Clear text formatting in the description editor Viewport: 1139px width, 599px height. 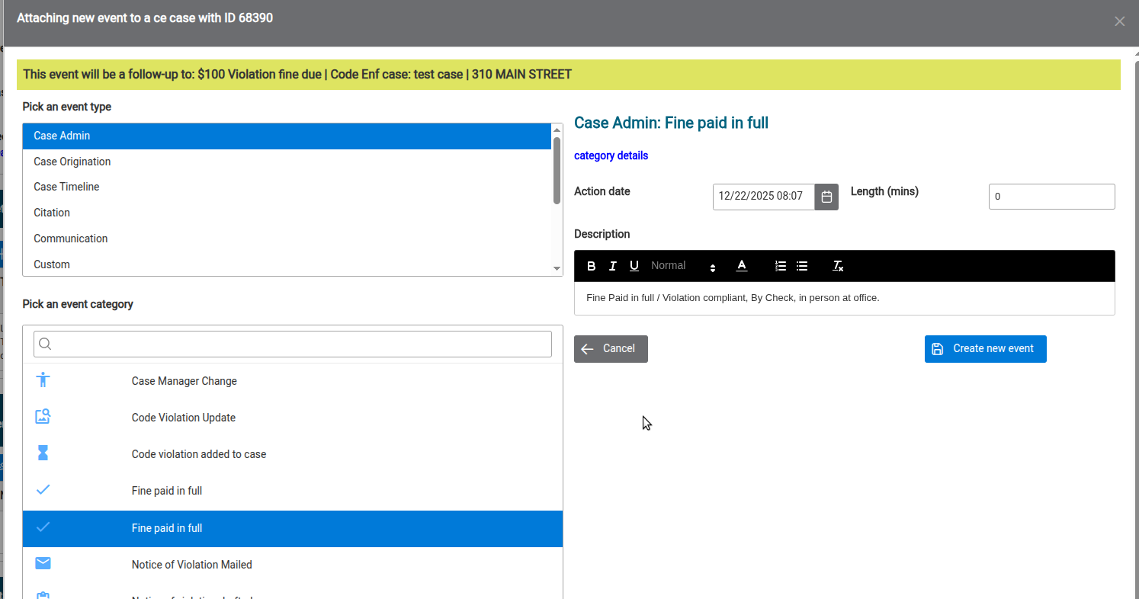(838, 266)
